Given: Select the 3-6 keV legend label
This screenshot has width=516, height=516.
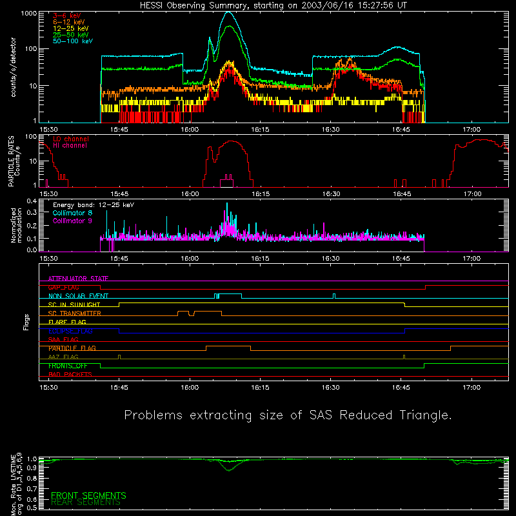Looking at the screenshot, I should (67, 15).
